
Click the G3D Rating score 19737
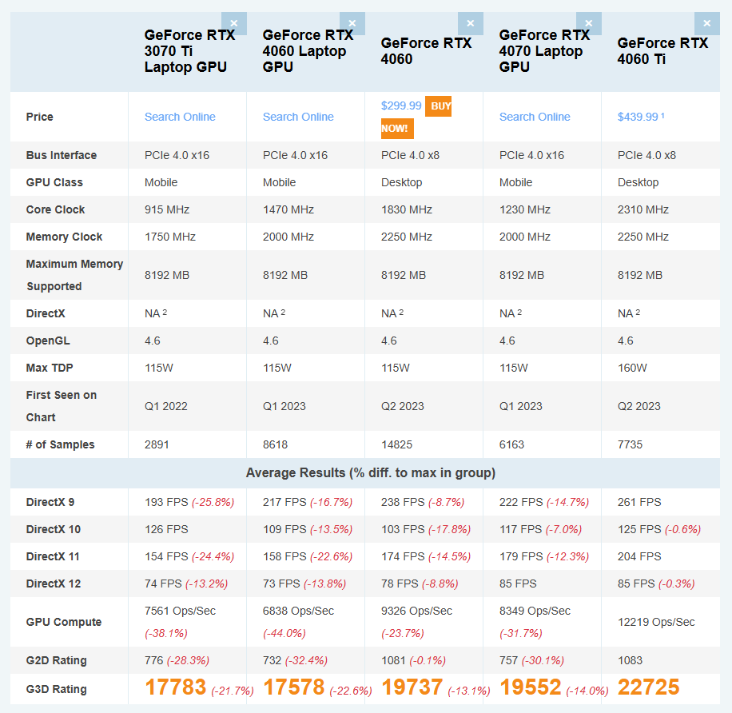412,687
